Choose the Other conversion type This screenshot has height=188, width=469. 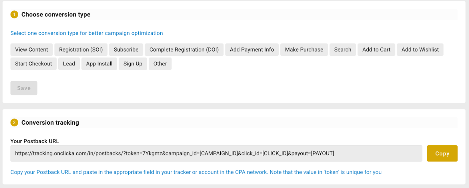160,64
